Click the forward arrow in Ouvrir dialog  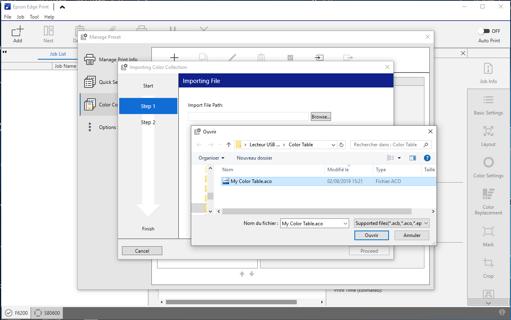click(x=211, y=145)
